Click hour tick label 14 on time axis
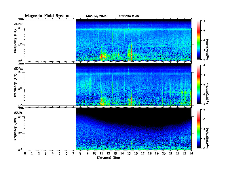 tap(122, 154)
